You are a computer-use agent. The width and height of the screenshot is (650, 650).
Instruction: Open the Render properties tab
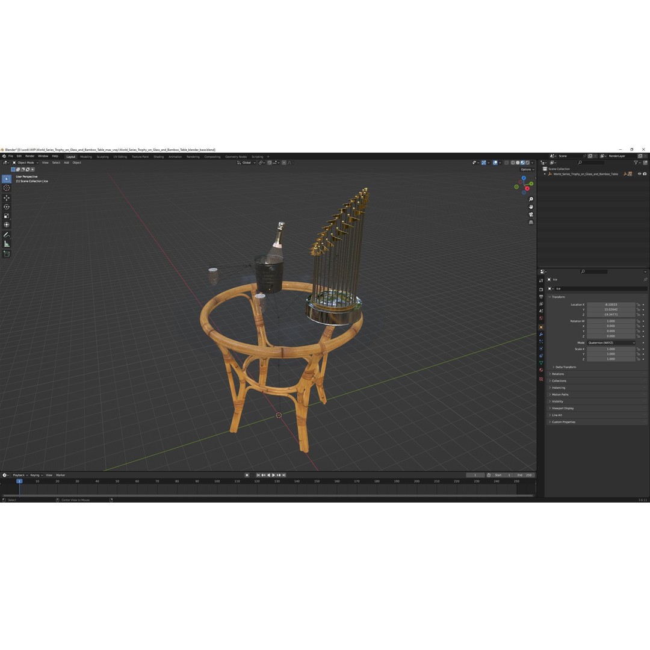[541, 289]
